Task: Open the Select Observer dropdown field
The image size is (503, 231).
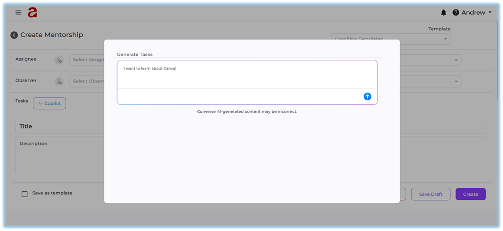Action: pos(87,82)
